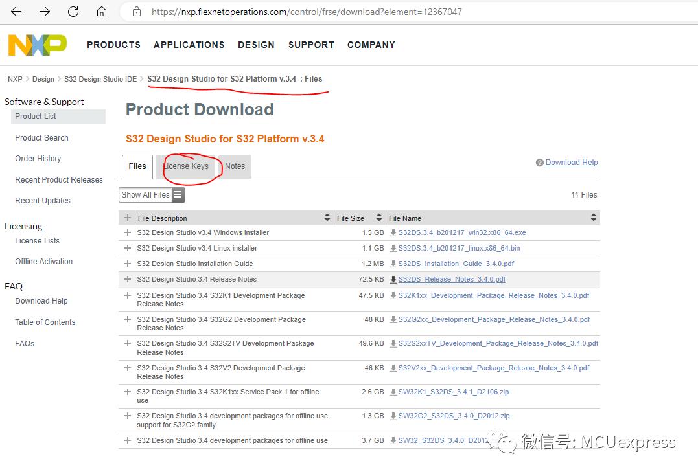Go to S32 Design Studio IDE breadcrumb

[x=100, y=79]
